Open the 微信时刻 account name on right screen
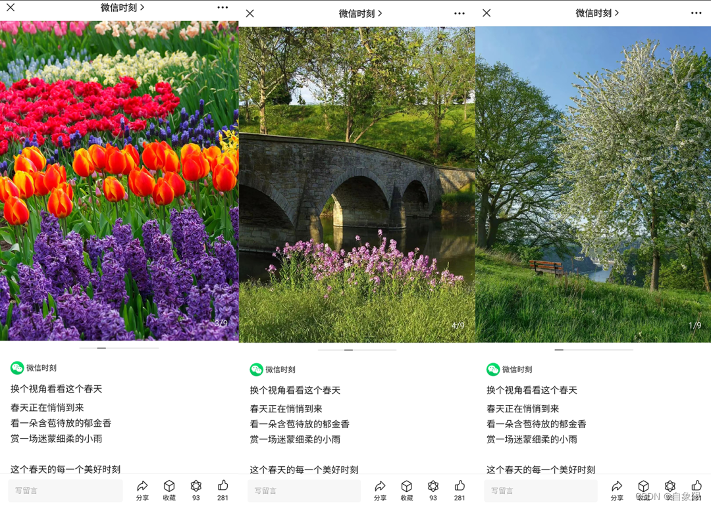Image resolution: width=711 pixels, height=507 pixels. coord(517,370)
